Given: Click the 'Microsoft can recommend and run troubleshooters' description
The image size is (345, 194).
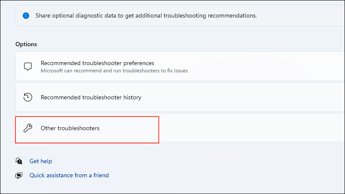Looking at the screenshot, I should tap(114, 71).
